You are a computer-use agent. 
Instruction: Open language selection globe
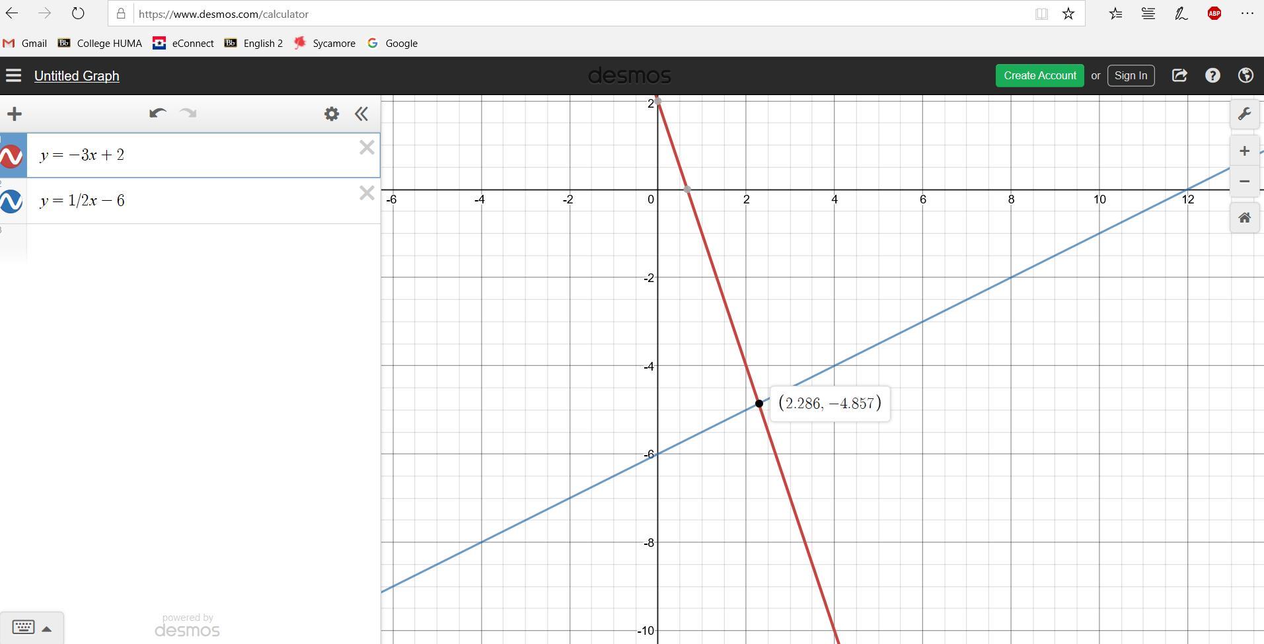1245,76
